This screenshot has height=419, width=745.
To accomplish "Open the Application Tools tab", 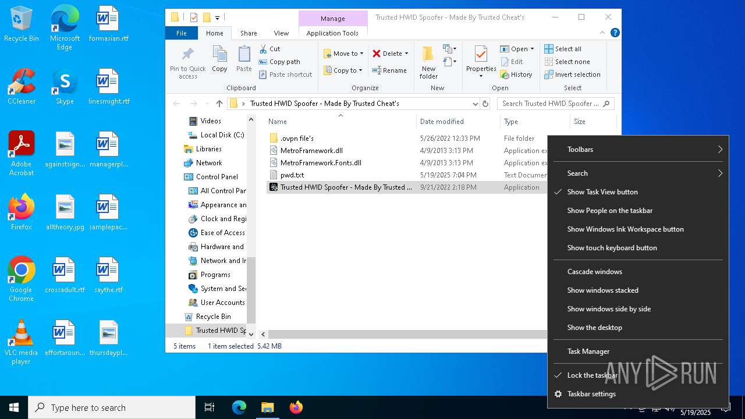I will coord(332,33).
